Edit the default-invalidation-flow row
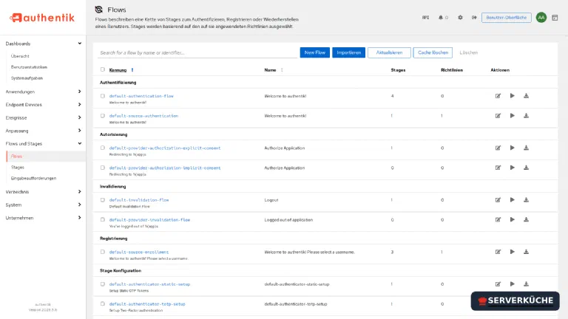This screenshot has height=319, width=568. [x=498, y=200]
